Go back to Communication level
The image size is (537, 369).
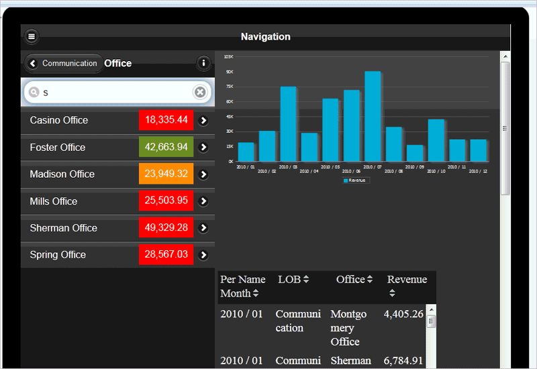click(64, 63)
